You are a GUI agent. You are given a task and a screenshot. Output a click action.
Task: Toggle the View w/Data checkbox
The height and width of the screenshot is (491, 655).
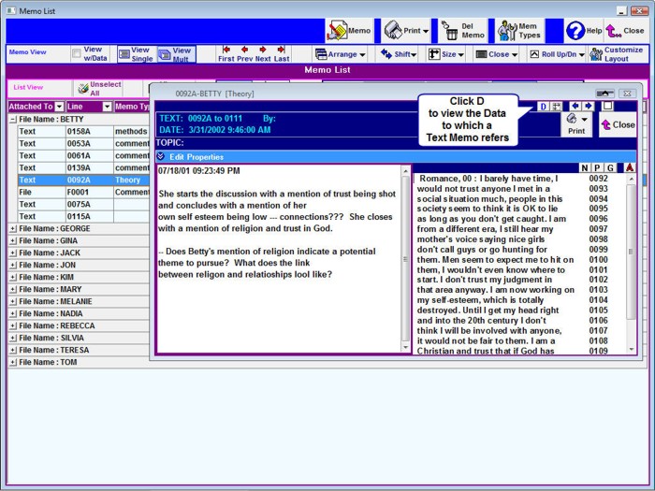pos(78,54)
